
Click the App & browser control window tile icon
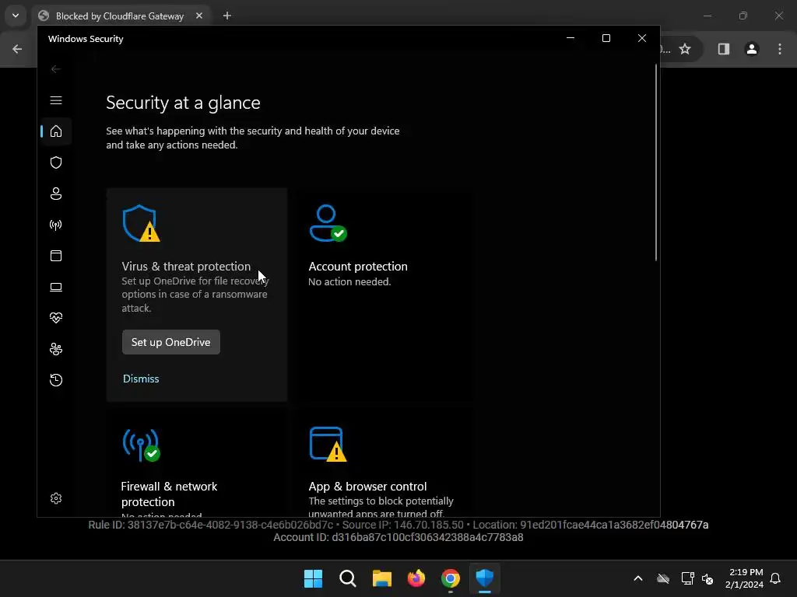(328, 444)
